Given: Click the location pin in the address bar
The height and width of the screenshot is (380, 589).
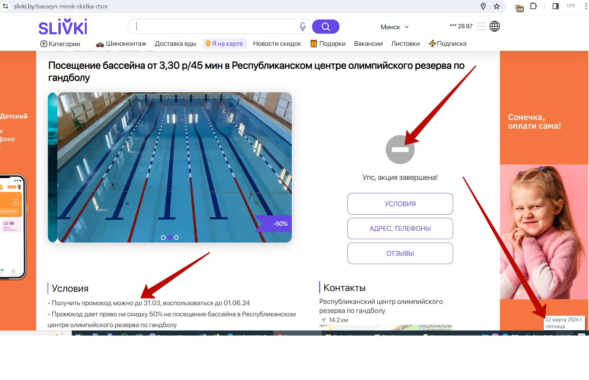Looking at the screenshot, I should [483, 6].
